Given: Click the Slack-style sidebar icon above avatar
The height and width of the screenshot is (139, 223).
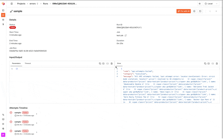Looking at the screenshot, I should coord(3,129).
